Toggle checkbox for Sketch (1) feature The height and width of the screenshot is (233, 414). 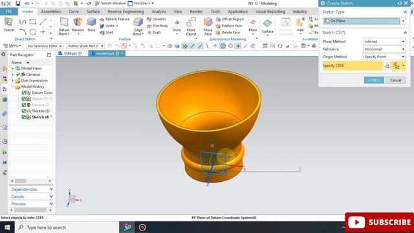(23, 99)
